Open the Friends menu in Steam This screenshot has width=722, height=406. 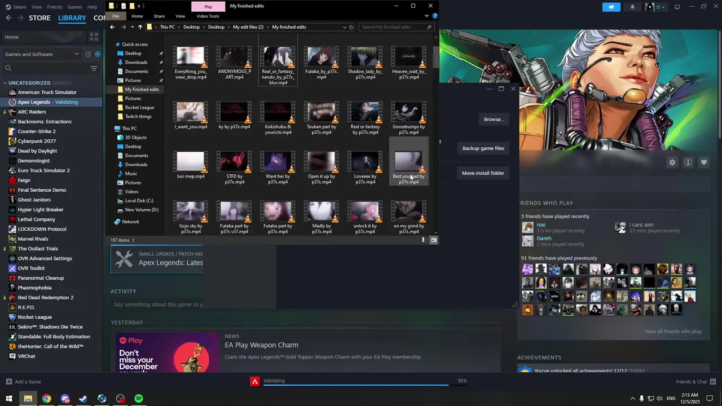[x=55, y=7]
